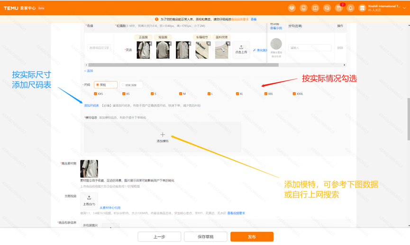Toggle the L size checkbox
This screenshot has height=245, width=410.
point(209,94)
